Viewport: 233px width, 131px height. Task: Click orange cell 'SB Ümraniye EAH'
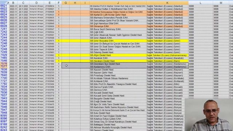click(x=118, y=26)
